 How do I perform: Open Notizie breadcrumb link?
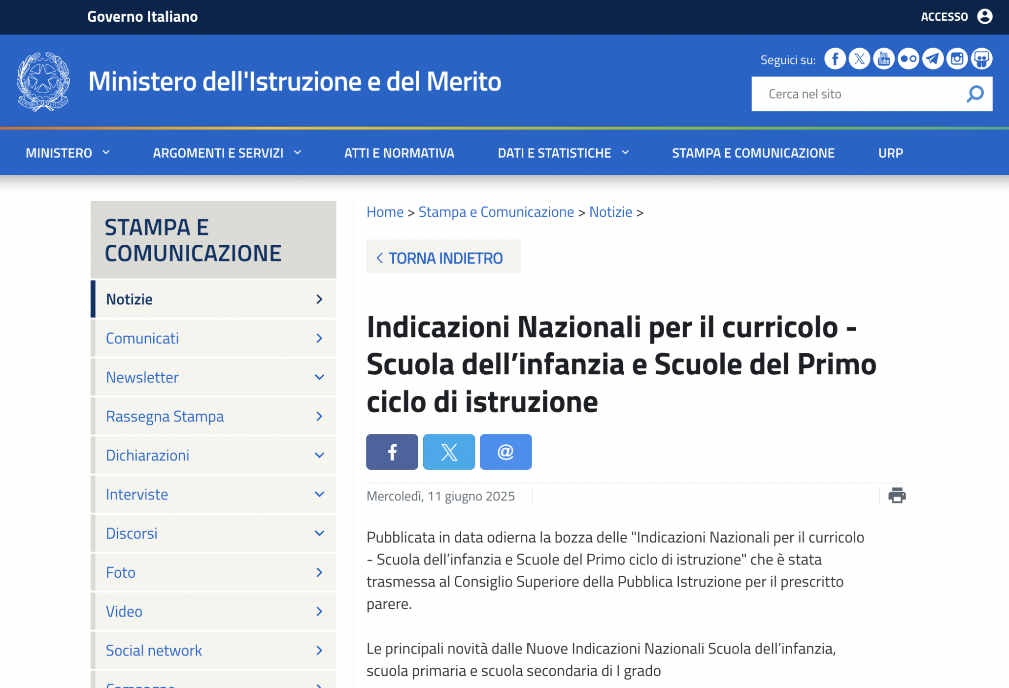tap(610, 212)
